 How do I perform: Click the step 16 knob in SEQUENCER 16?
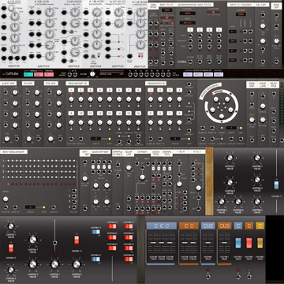[138, 122]
